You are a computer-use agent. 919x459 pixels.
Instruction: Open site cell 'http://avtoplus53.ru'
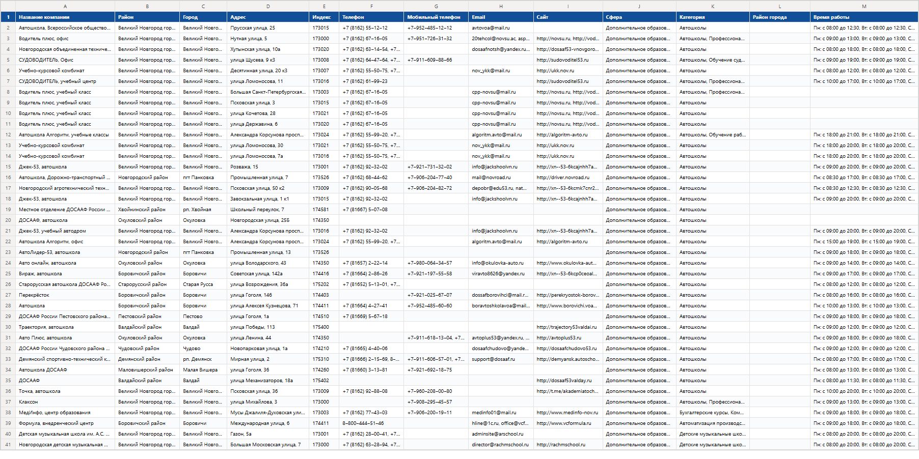click(x=568, y=338)
